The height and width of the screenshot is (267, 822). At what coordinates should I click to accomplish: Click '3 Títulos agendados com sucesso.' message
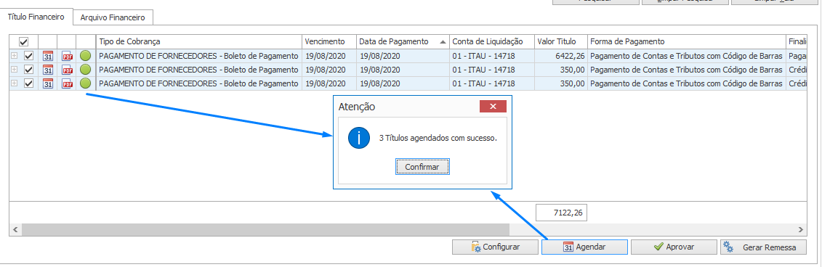click(438, 138)
